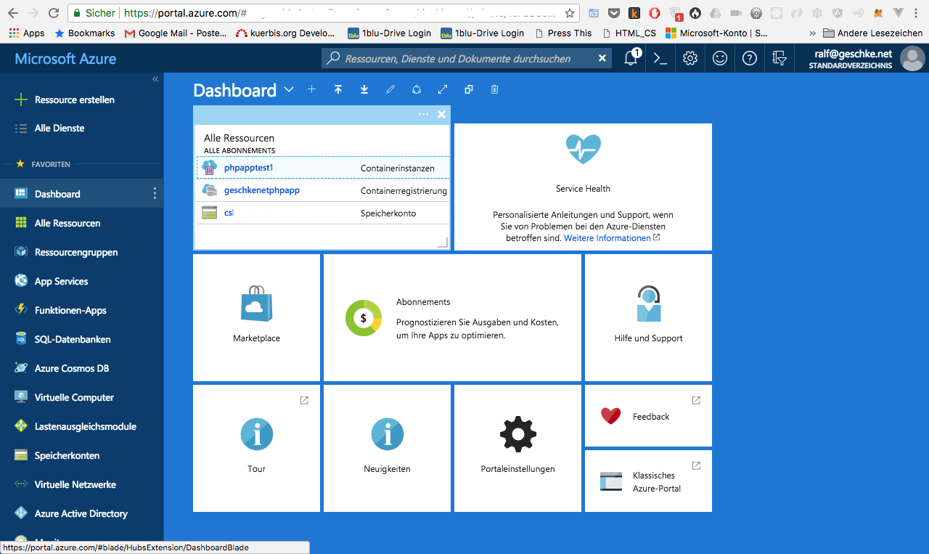
Task: Open Andere Lesezeichen bookmarks folder
Action: pos(872,33)
